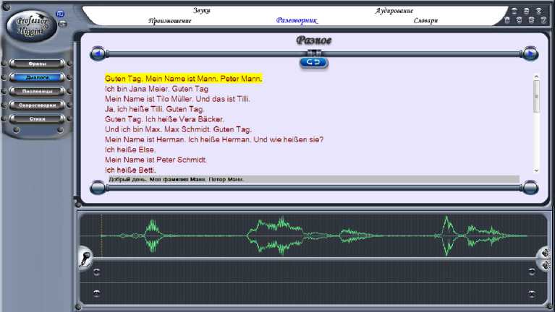The height and width of the screenshot is (312, 555).
Task: Click the right round button of the middle track
Action: pyautogui.click(x=532, y=272)
